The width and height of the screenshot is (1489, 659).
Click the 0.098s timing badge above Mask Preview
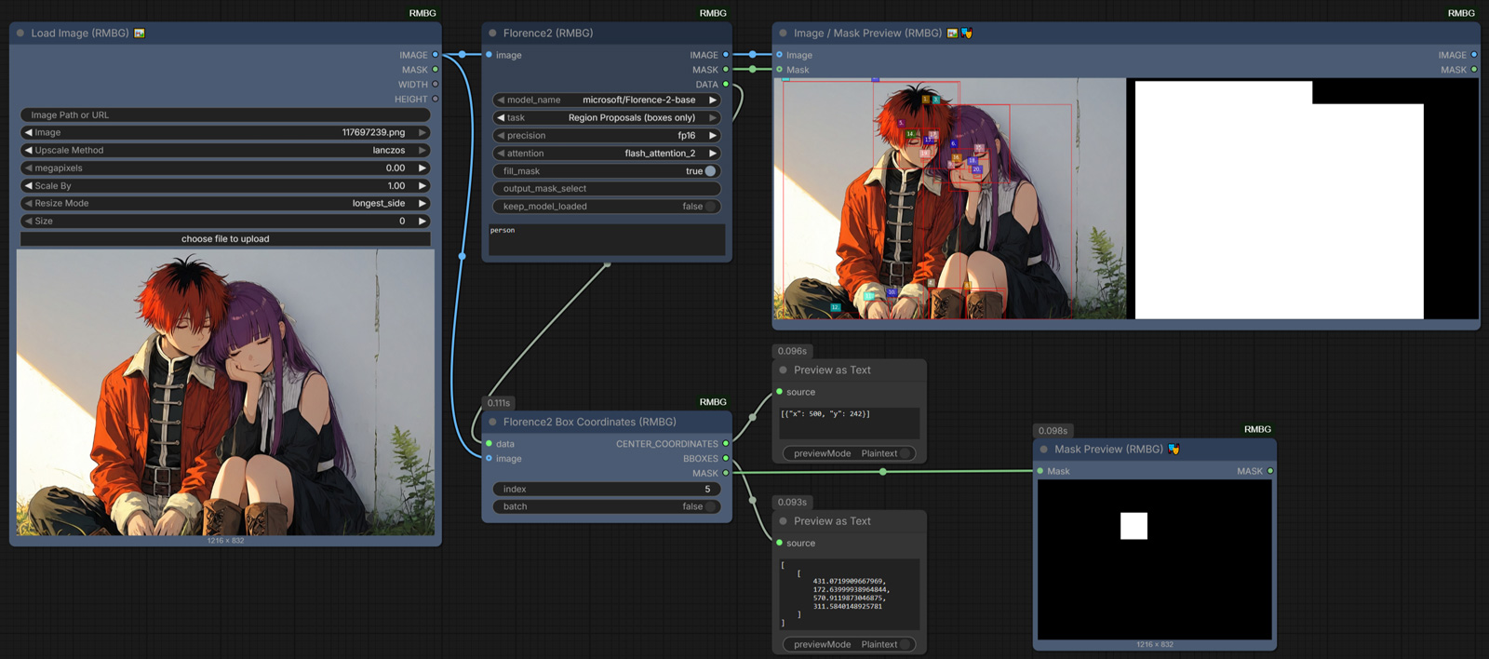pos(1053,430)
